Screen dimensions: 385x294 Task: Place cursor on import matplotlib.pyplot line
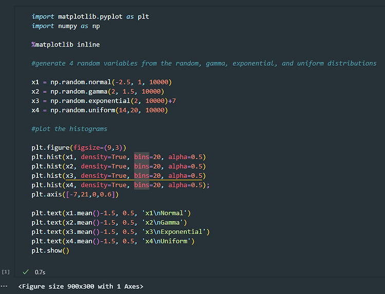click(90, 17)
